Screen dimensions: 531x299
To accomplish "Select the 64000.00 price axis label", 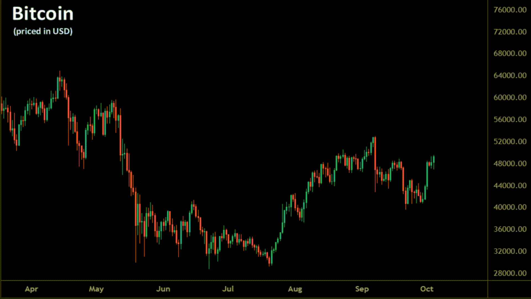I will click(510, 76).
